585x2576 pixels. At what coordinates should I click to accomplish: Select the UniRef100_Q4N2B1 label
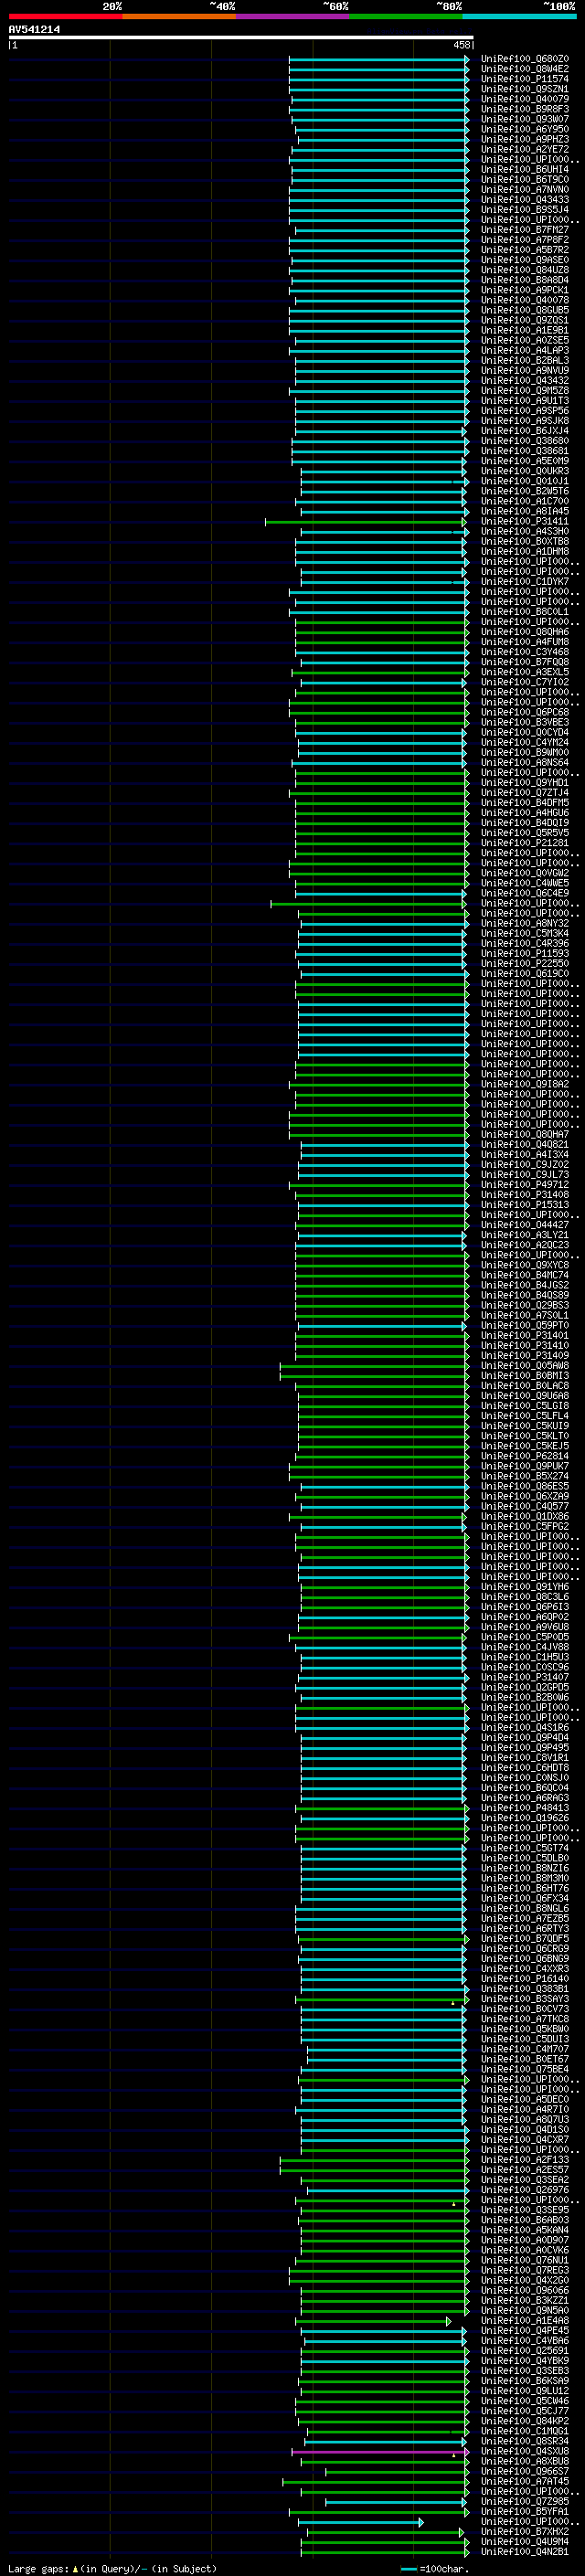coord(525,2551)
